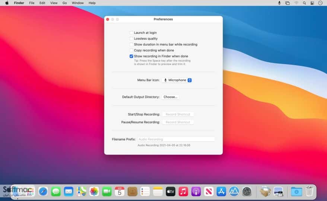327x201 pixels.
Task: Open the Apple TV app in the Dock
Action: click(x=170, y=191)
